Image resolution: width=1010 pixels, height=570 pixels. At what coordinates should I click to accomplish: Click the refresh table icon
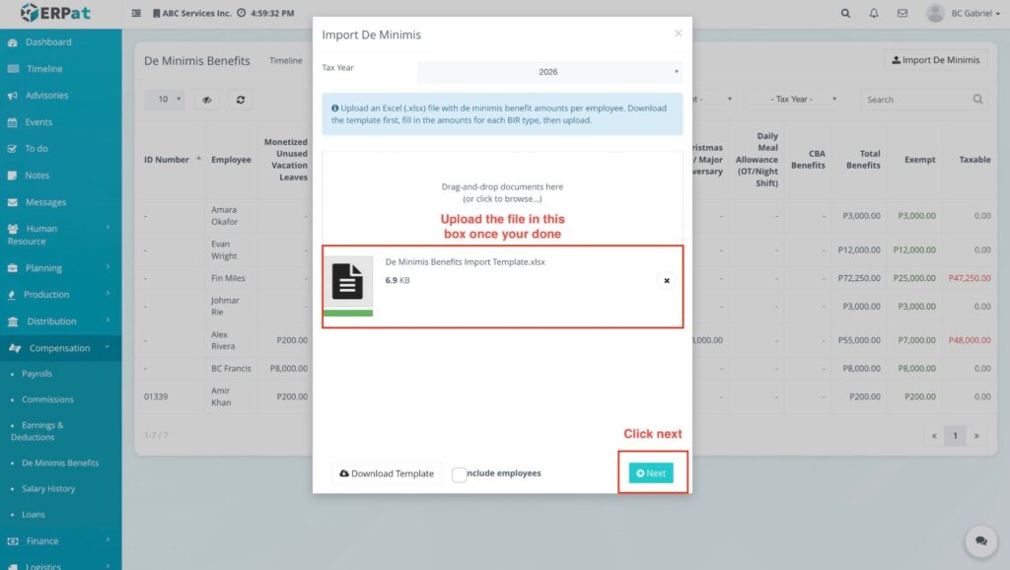click(x=241, y=100)
